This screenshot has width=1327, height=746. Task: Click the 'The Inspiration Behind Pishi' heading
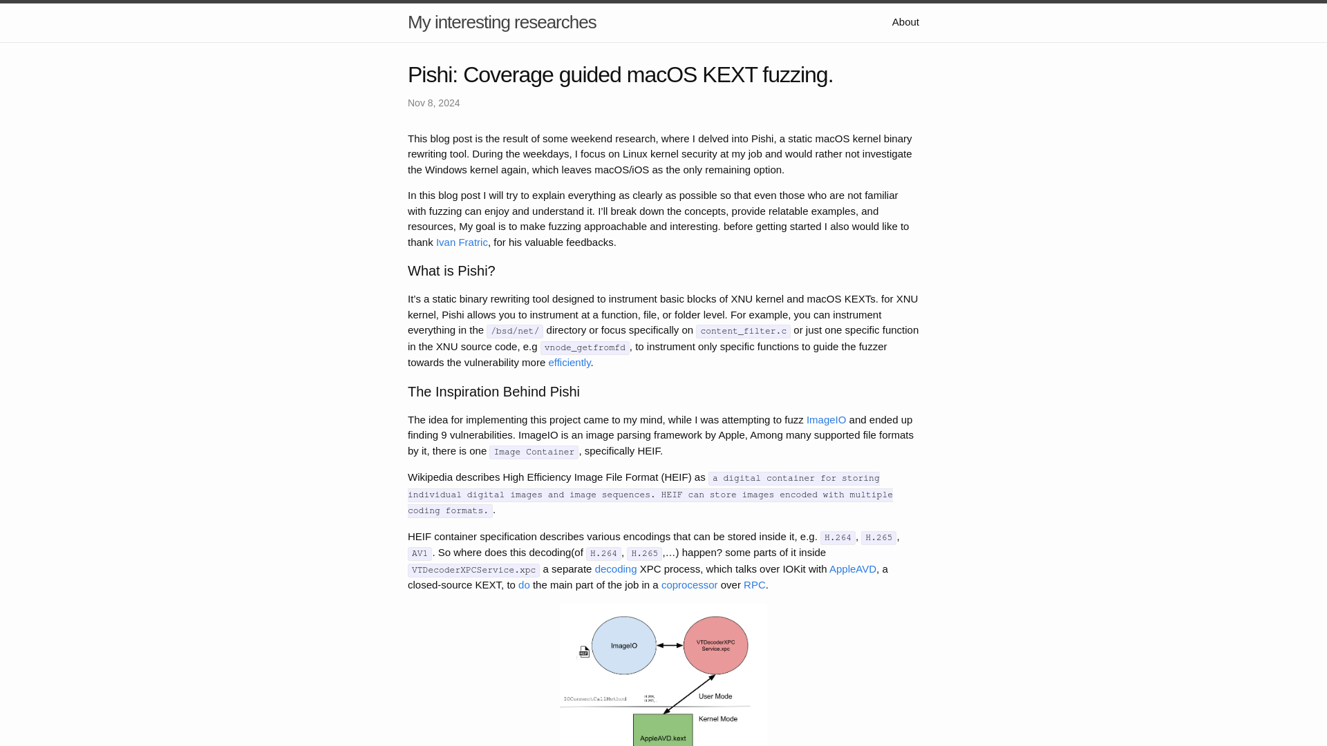[493, 391]
